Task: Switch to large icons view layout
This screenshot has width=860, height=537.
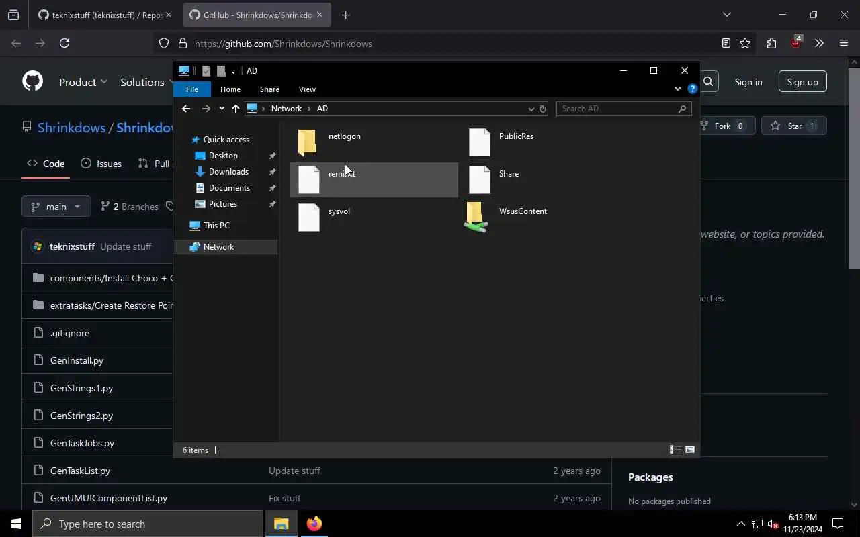Action: coord(690,450)
